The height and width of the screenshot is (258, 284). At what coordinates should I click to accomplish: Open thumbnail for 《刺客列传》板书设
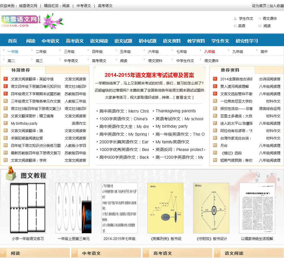165,208
